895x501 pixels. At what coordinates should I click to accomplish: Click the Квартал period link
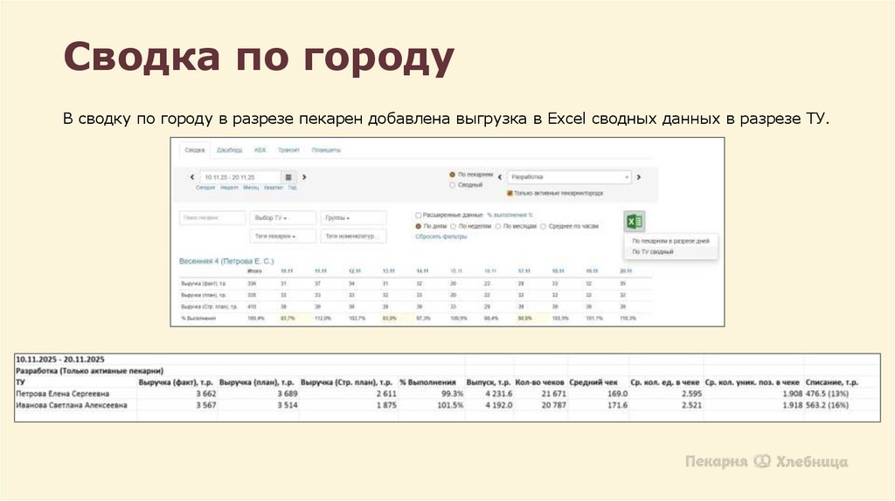[274, 188]
